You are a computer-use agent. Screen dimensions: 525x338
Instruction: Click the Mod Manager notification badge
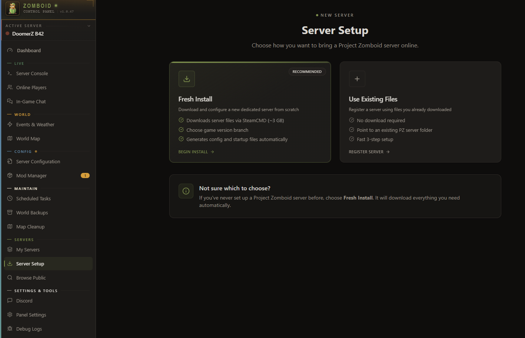pos(85,175)
